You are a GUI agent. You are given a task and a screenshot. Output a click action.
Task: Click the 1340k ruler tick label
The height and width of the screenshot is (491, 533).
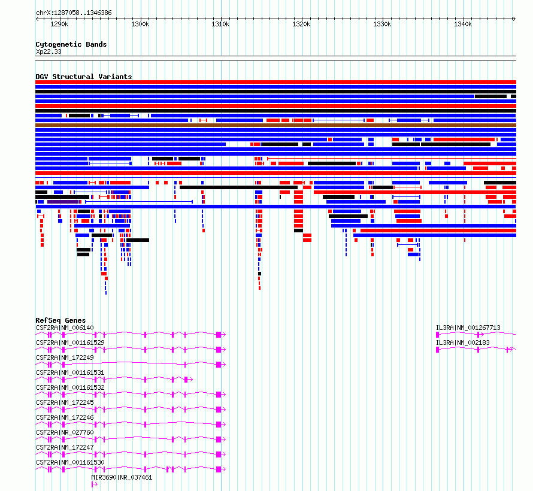tap(463, 24)
